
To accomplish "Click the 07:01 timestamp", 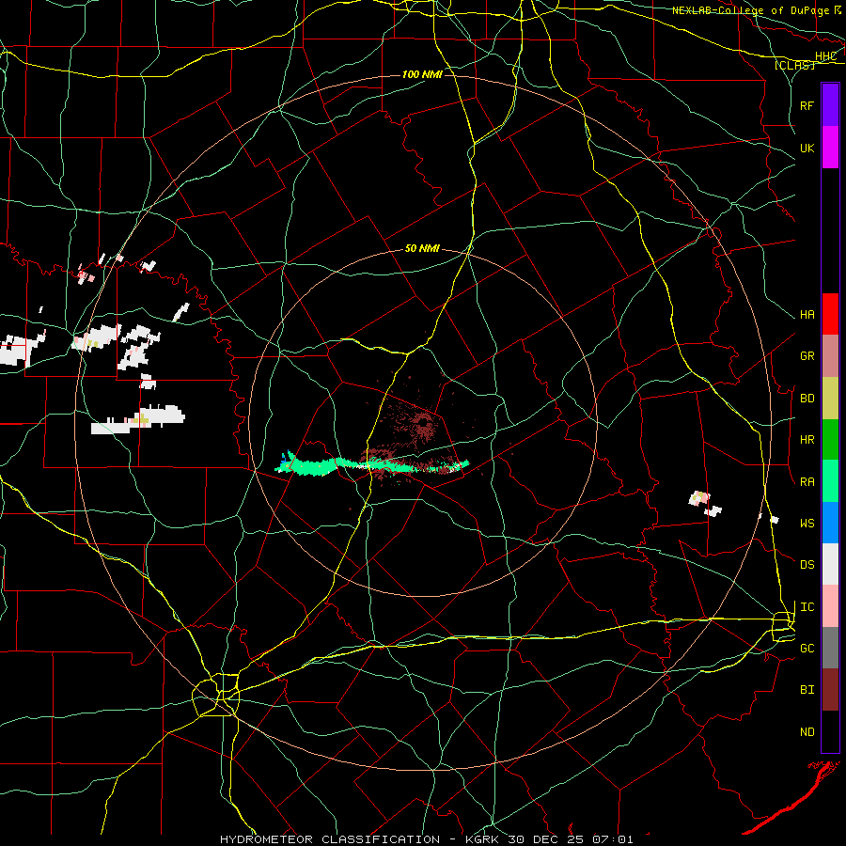I will 612,839.
